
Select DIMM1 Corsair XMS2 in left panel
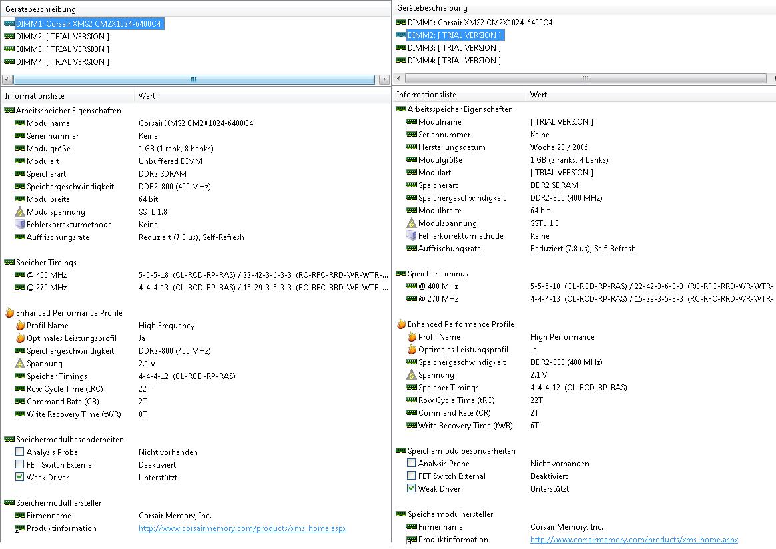pos(88,24)
